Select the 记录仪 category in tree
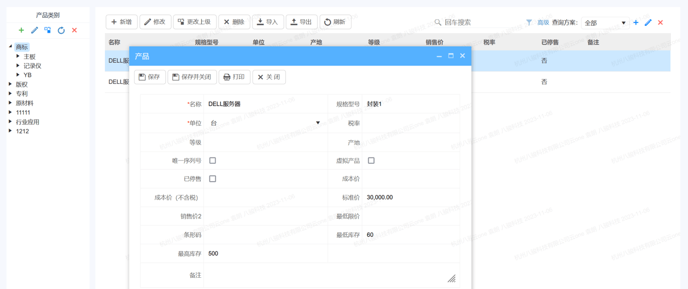This screenshot has height=289, width=688. tap(32, 66)
